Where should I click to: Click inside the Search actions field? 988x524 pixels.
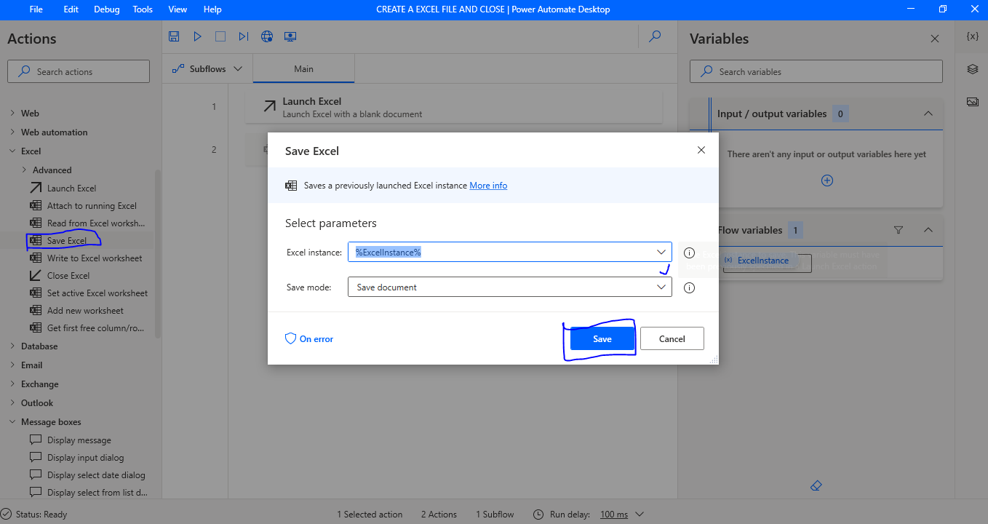[78, 71]
